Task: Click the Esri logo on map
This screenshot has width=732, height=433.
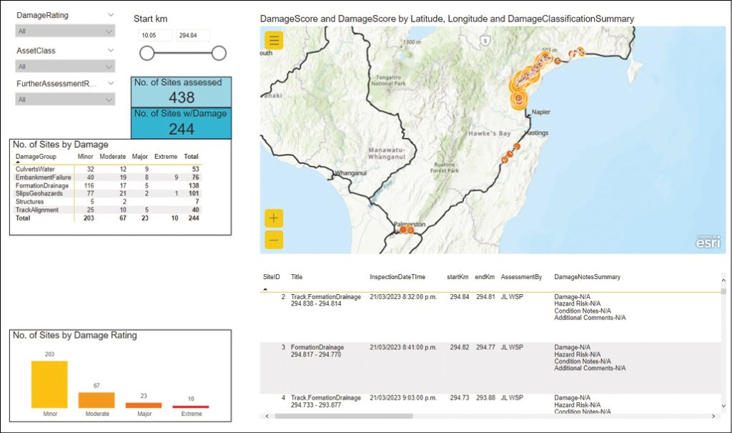Action: (708, 242)
